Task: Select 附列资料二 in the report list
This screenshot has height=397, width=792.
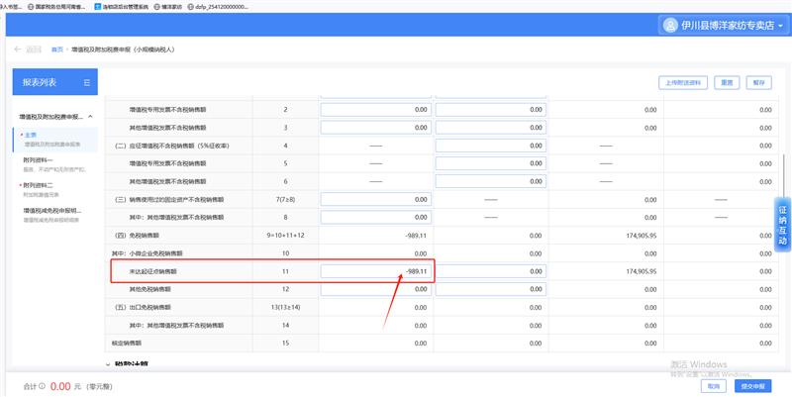Action: (40, 185)
